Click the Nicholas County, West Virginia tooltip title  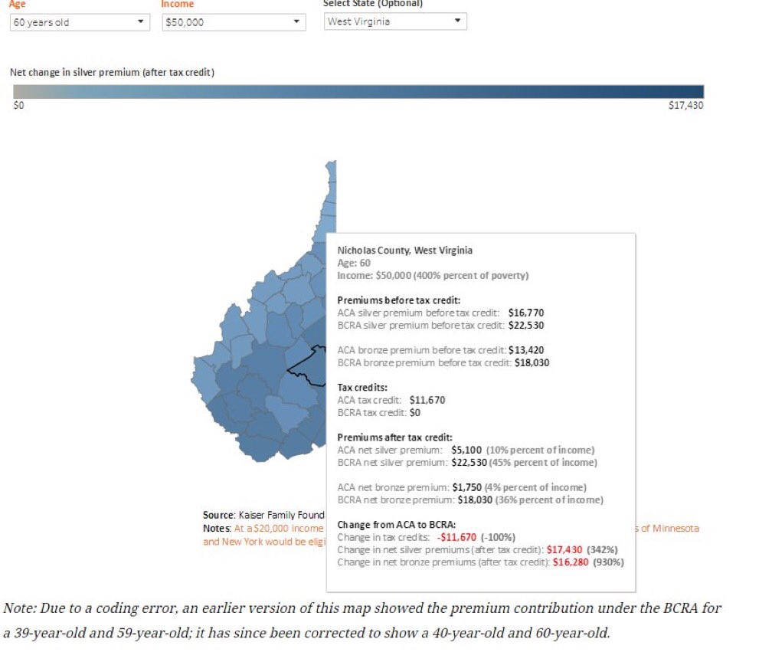point(404,251)
